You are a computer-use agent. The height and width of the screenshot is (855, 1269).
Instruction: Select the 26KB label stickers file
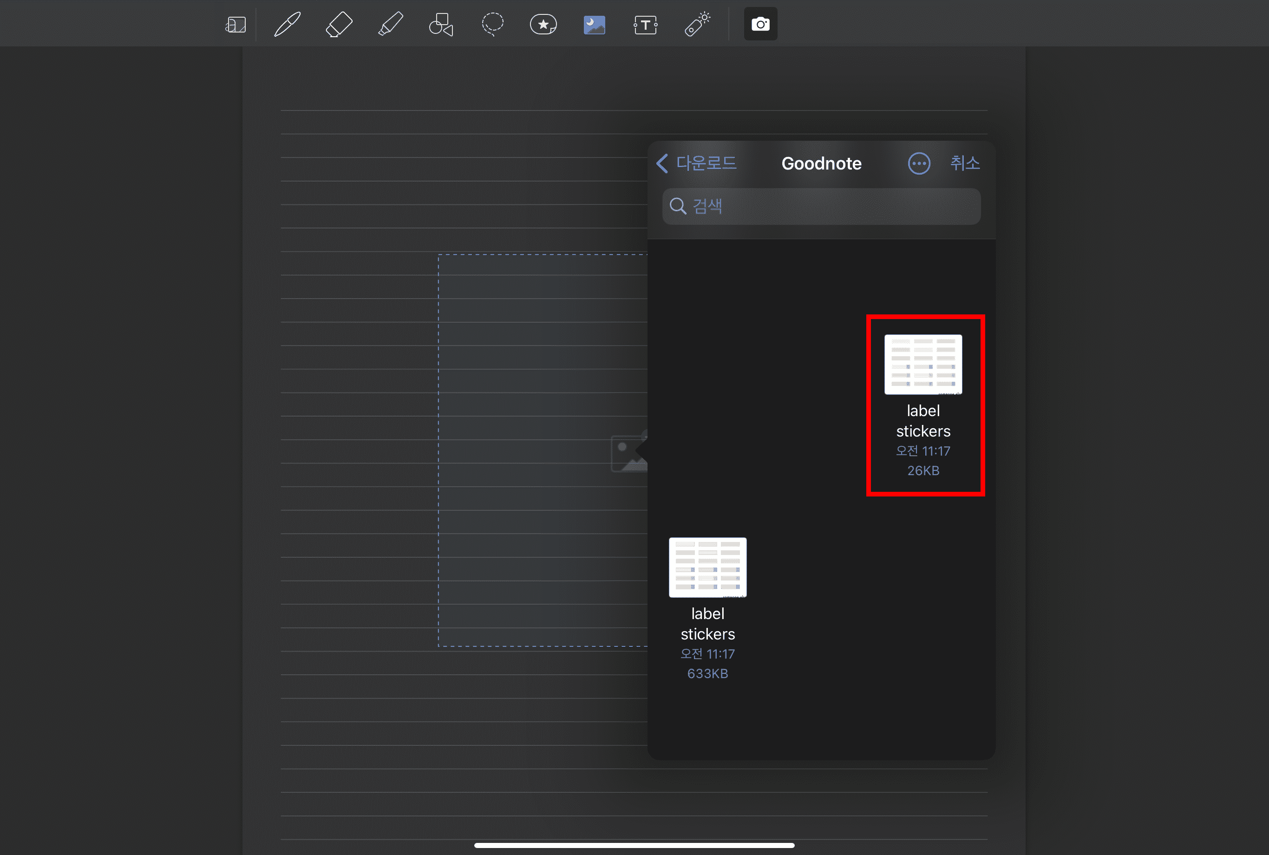click(x=923, y=406)
